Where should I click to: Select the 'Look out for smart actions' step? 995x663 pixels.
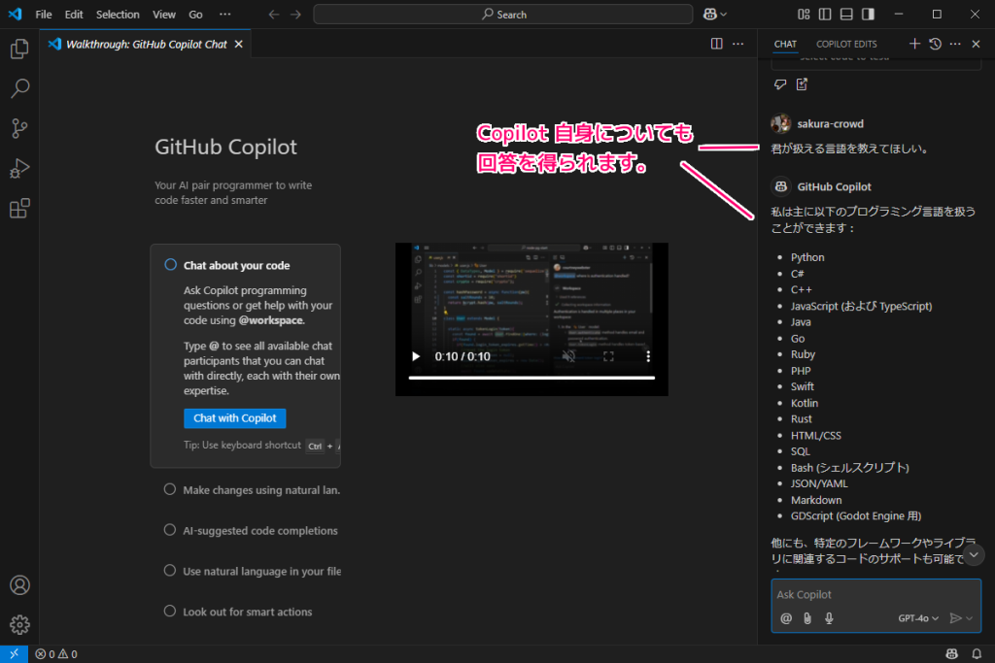[248, 612]
